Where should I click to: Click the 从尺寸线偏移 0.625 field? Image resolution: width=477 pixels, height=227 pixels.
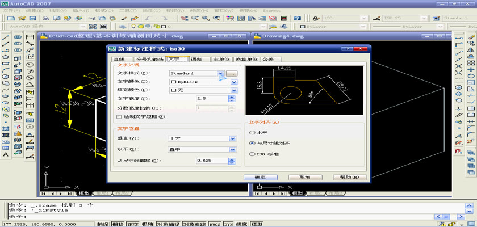(212, 161)
